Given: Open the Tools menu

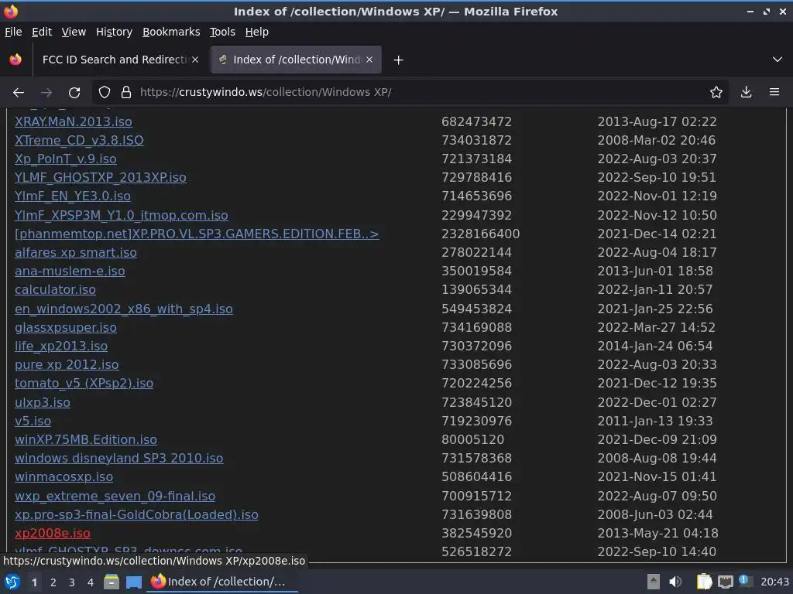Looking at the screenshot, I should pyautogui.click(x=222, y=32).
